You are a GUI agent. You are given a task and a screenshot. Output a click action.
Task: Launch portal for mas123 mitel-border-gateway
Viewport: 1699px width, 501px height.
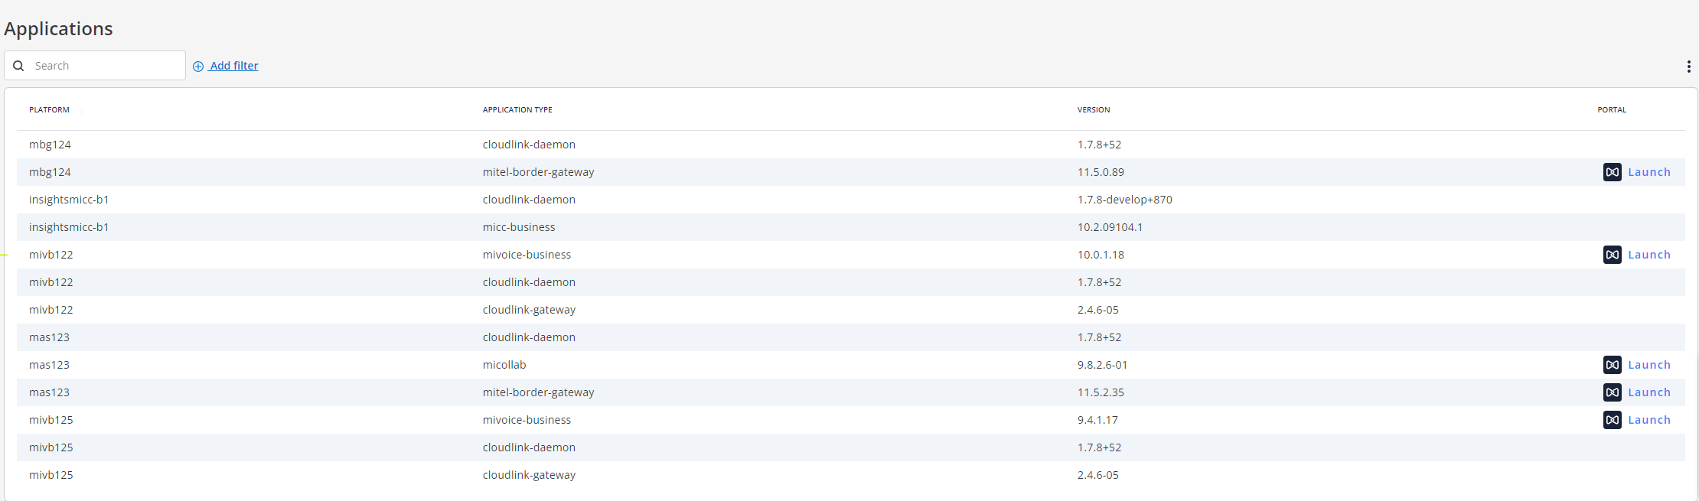tap(1637, 392)
